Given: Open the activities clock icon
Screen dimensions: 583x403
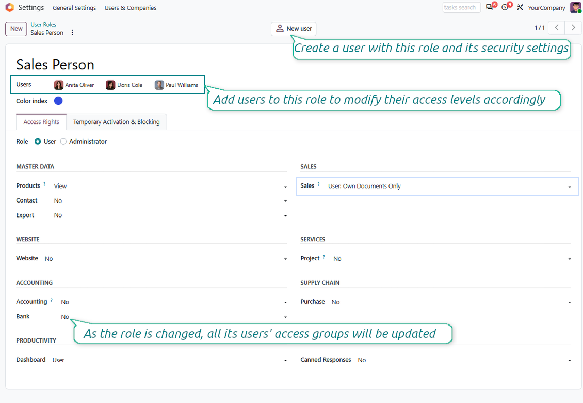Looking at the screenshot, I should pyautogui.click(x=505, y=7).
